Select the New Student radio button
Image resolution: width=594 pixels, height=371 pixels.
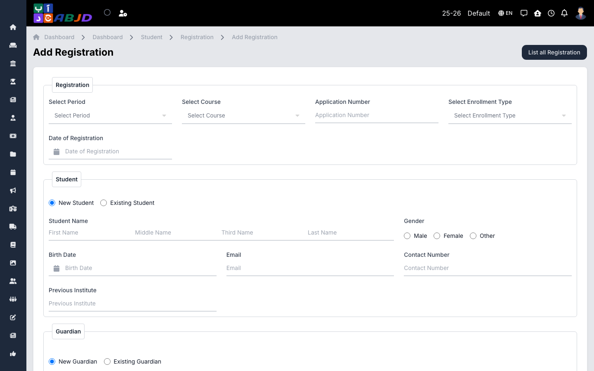click(x=52, y=203)
